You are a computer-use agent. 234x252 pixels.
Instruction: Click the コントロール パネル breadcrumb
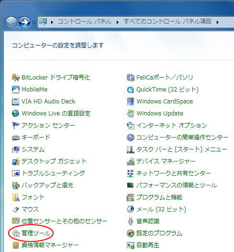tap(85, 22)
